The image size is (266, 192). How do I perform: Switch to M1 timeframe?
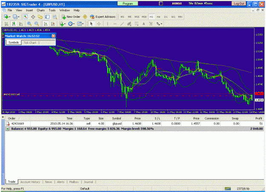tap(122, 17)
